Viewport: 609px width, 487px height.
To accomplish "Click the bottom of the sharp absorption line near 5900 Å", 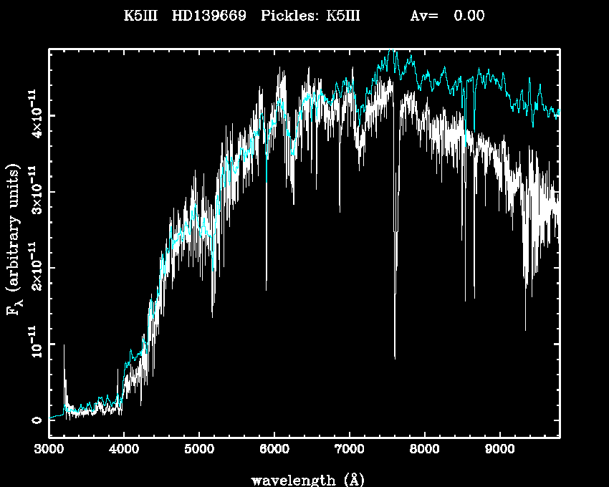I will tap(267, 289).
